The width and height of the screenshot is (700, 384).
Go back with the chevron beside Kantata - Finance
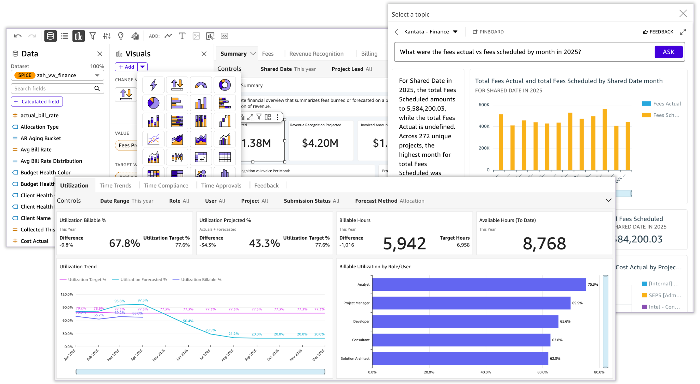click(396, 32)
